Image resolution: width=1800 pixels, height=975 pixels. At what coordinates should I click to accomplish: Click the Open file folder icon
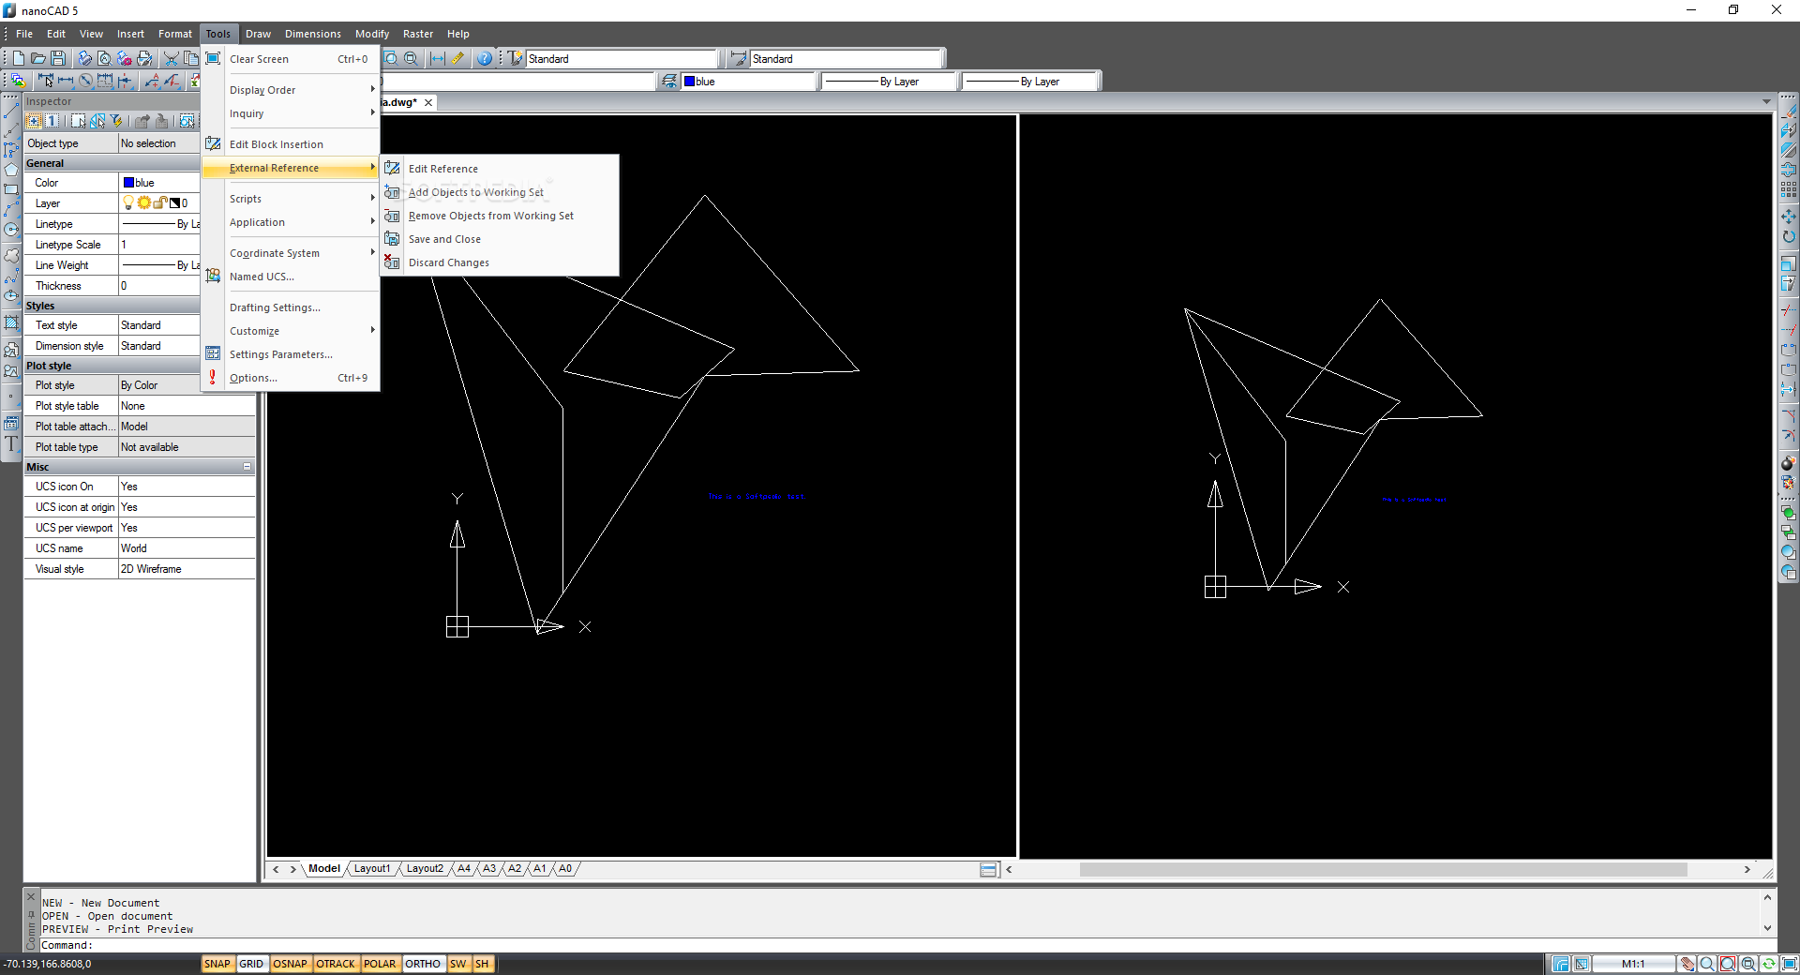[38, 58]
